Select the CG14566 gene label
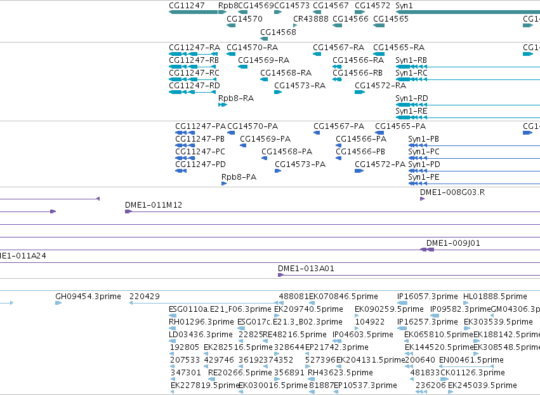The image size is (540, 395). (x=350, y=18)
